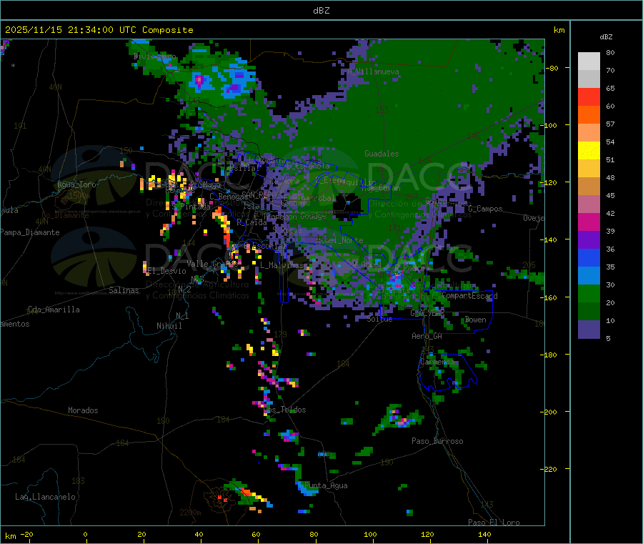Select the El_Desvio label
Image resolution: width=643 pixels, height=544 pixels.
[166, 271]
